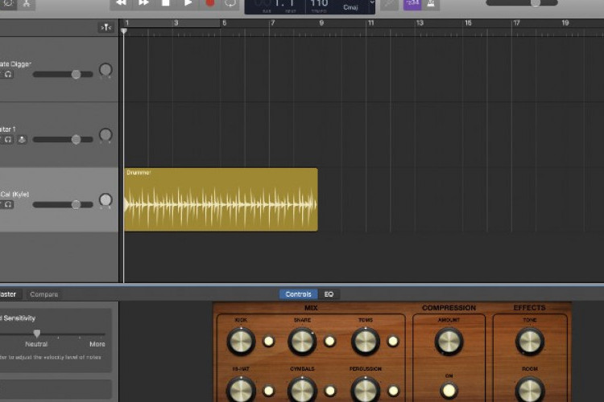Start playback with the Play button
Image resolution: width=604 pixels, height=402 pixels.
188,3
